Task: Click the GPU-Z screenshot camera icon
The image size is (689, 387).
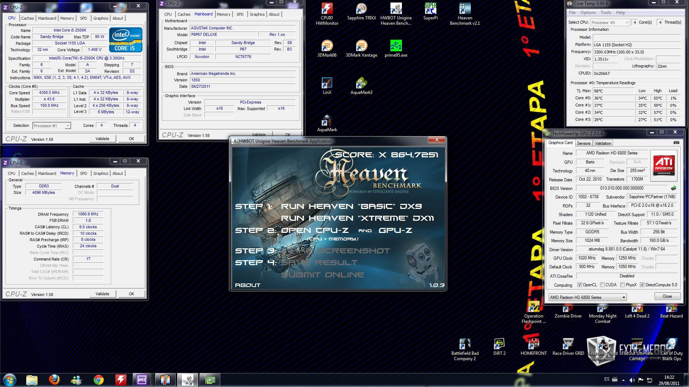Action: coord(676,143)
